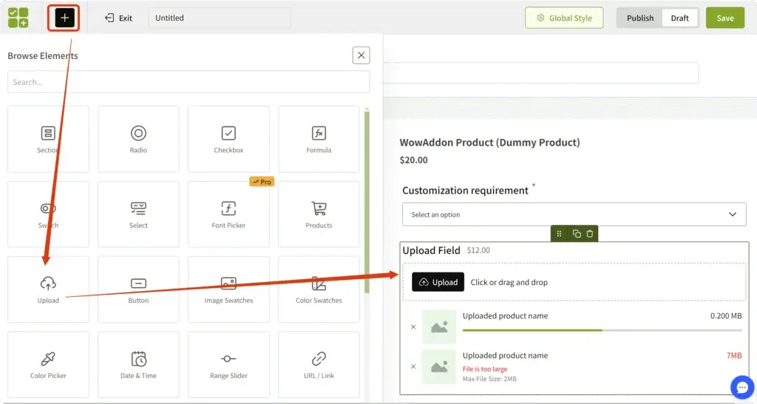Duplicate the Upload Field block
This screenshot has height=404, width=757.
click(577, 233)
